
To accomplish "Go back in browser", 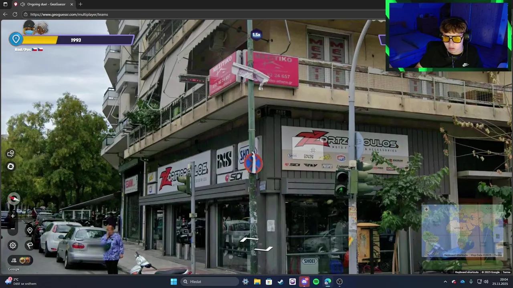I will point(5,14).
